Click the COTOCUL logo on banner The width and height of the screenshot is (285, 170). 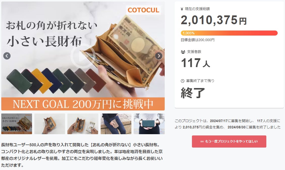point(144,10)
